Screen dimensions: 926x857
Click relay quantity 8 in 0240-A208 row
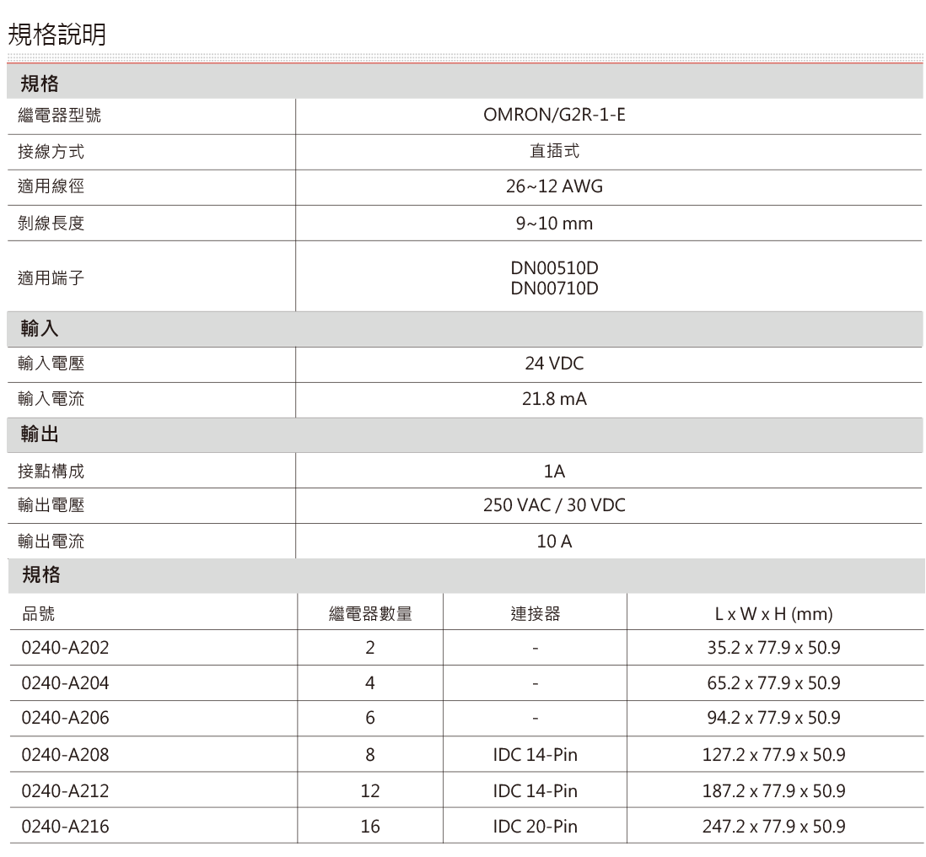[370, 754]
